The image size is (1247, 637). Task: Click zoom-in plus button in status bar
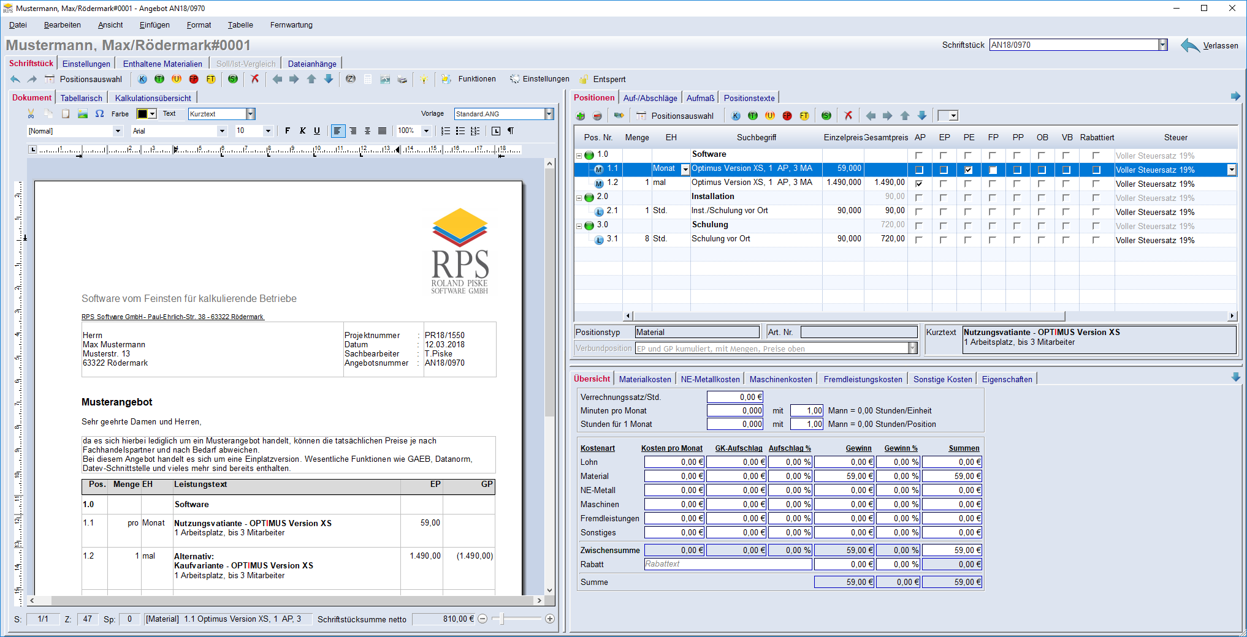[x=550, y=619]
